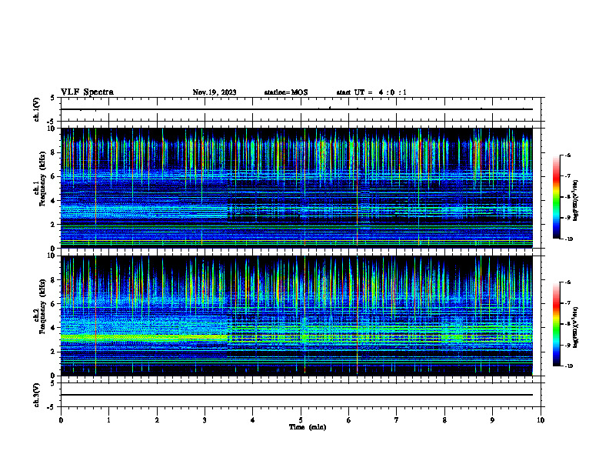Click the "start UT = 4 : 0 : 1" text
Image resolution: width=609 pixels, height=471 pixels.
(371, 92)
